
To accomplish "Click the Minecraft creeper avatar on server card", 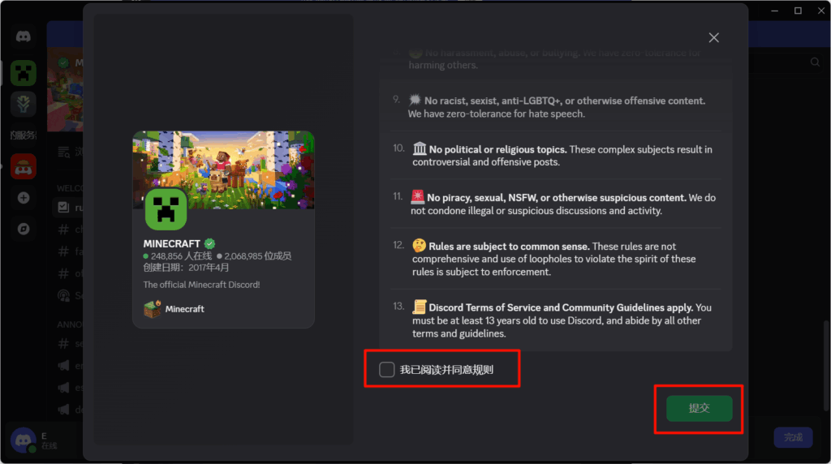I will (166, 209).
